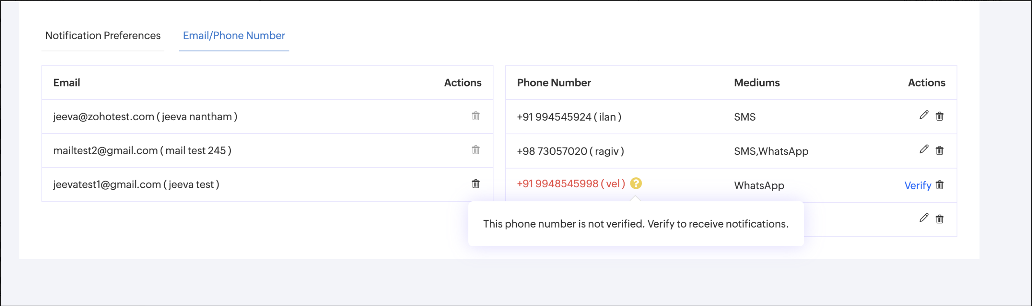Delete the last phone number row

click(939, 219)
